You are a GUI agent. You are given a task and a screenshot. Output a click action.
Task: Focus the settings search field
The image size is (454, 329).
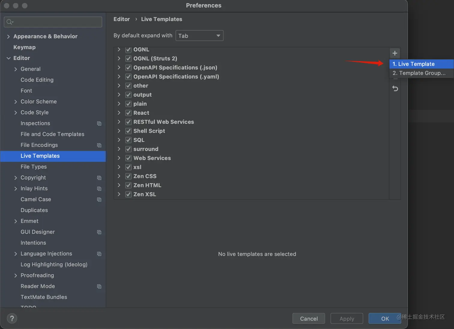point(53,22)
